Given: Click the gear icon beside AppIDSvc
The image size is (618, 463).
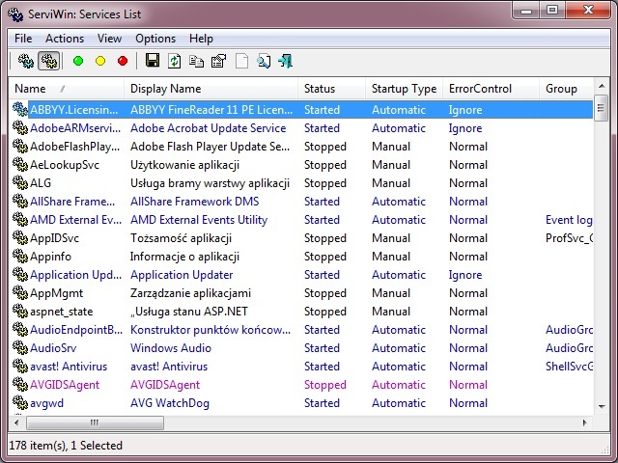Looking at the screenshot, I should point(19,237).
